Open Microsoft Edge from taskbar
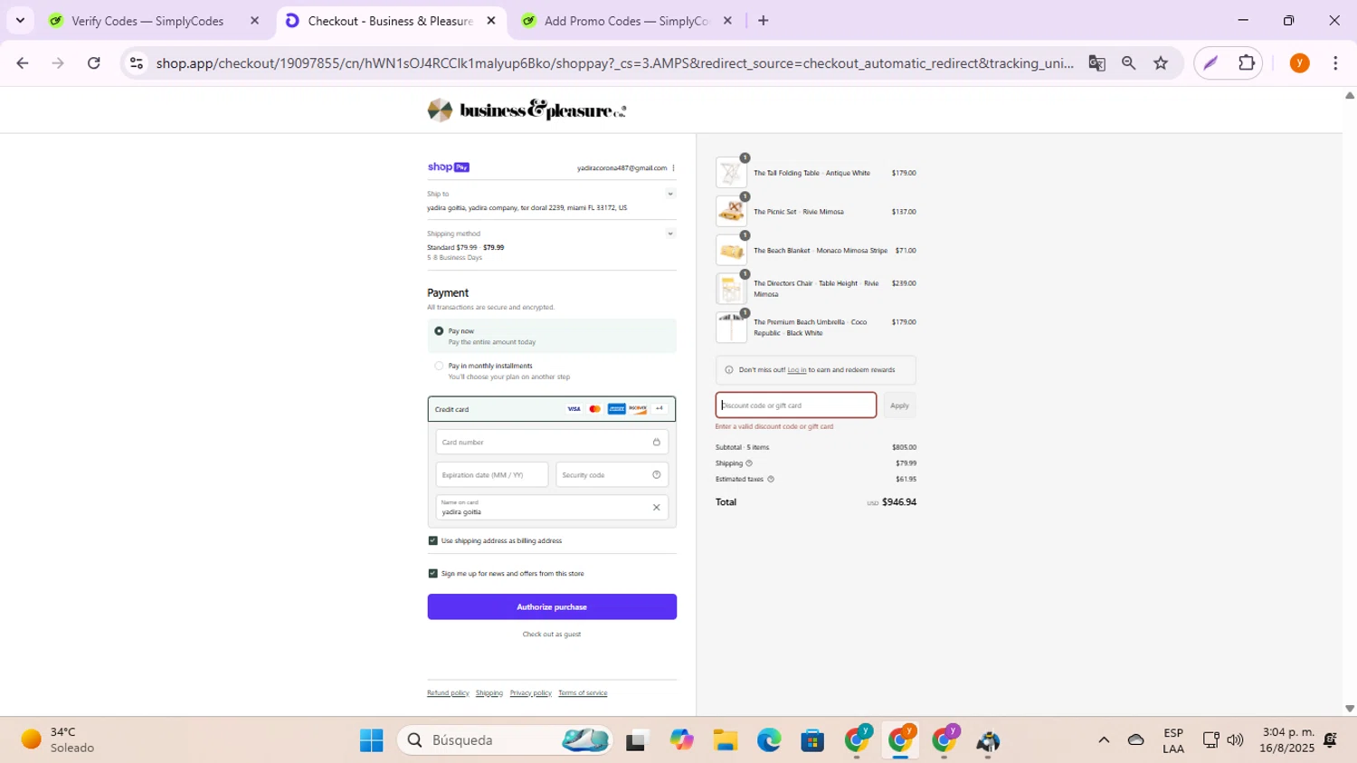This screenshot has height=763, width=1357. [x=769, y=740]
